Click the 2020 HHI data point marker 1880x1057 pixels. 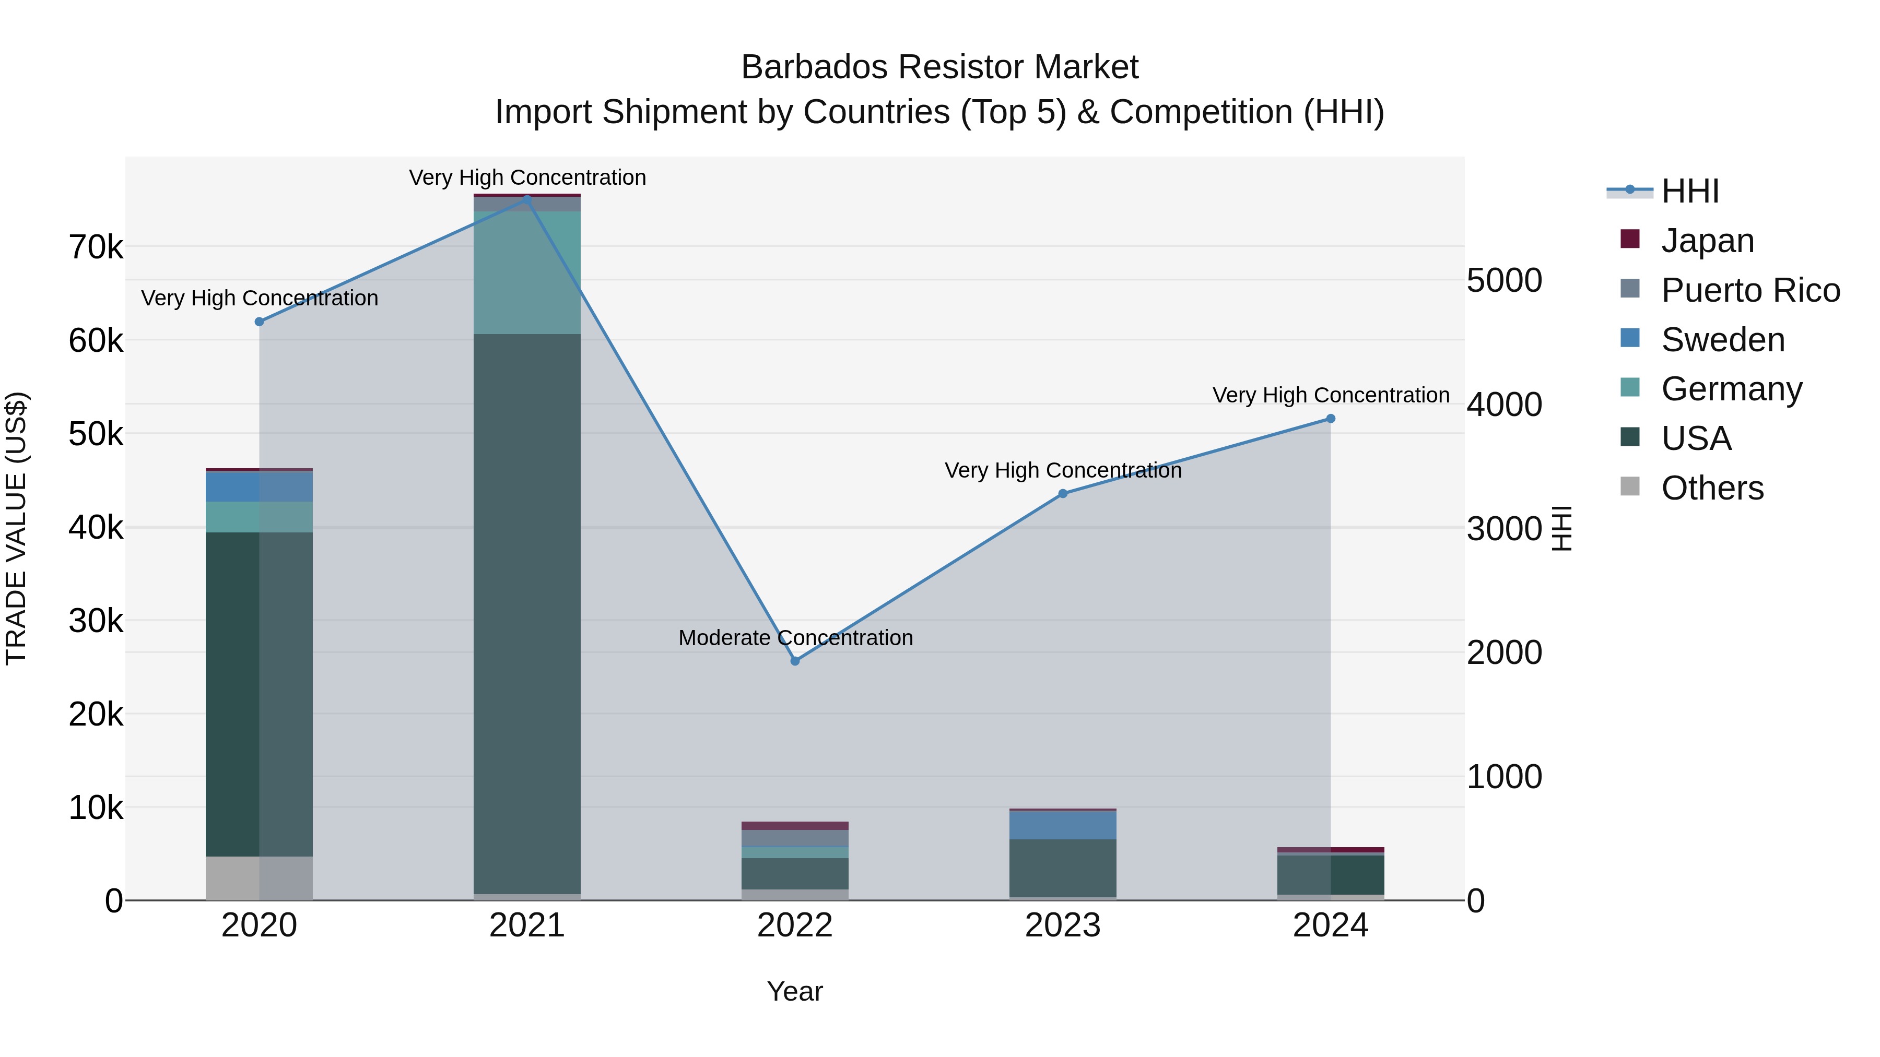[259, 322]
